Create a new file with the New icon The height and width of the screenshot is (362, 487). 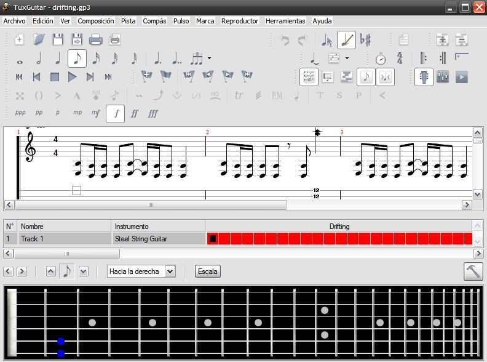pyautogui.click(x=19, y=40)
